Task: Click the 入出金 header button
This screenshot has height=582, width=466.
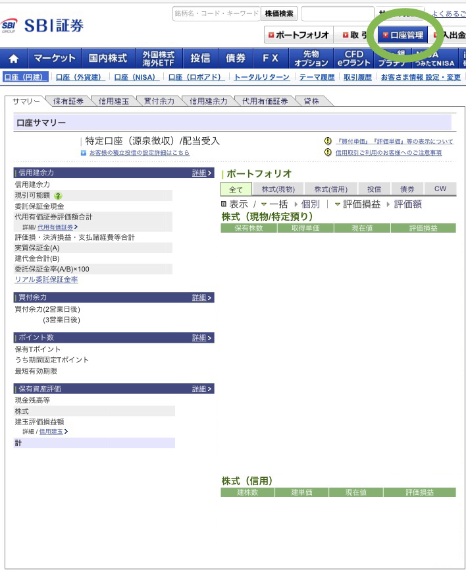Action: (x=450, y=35)
